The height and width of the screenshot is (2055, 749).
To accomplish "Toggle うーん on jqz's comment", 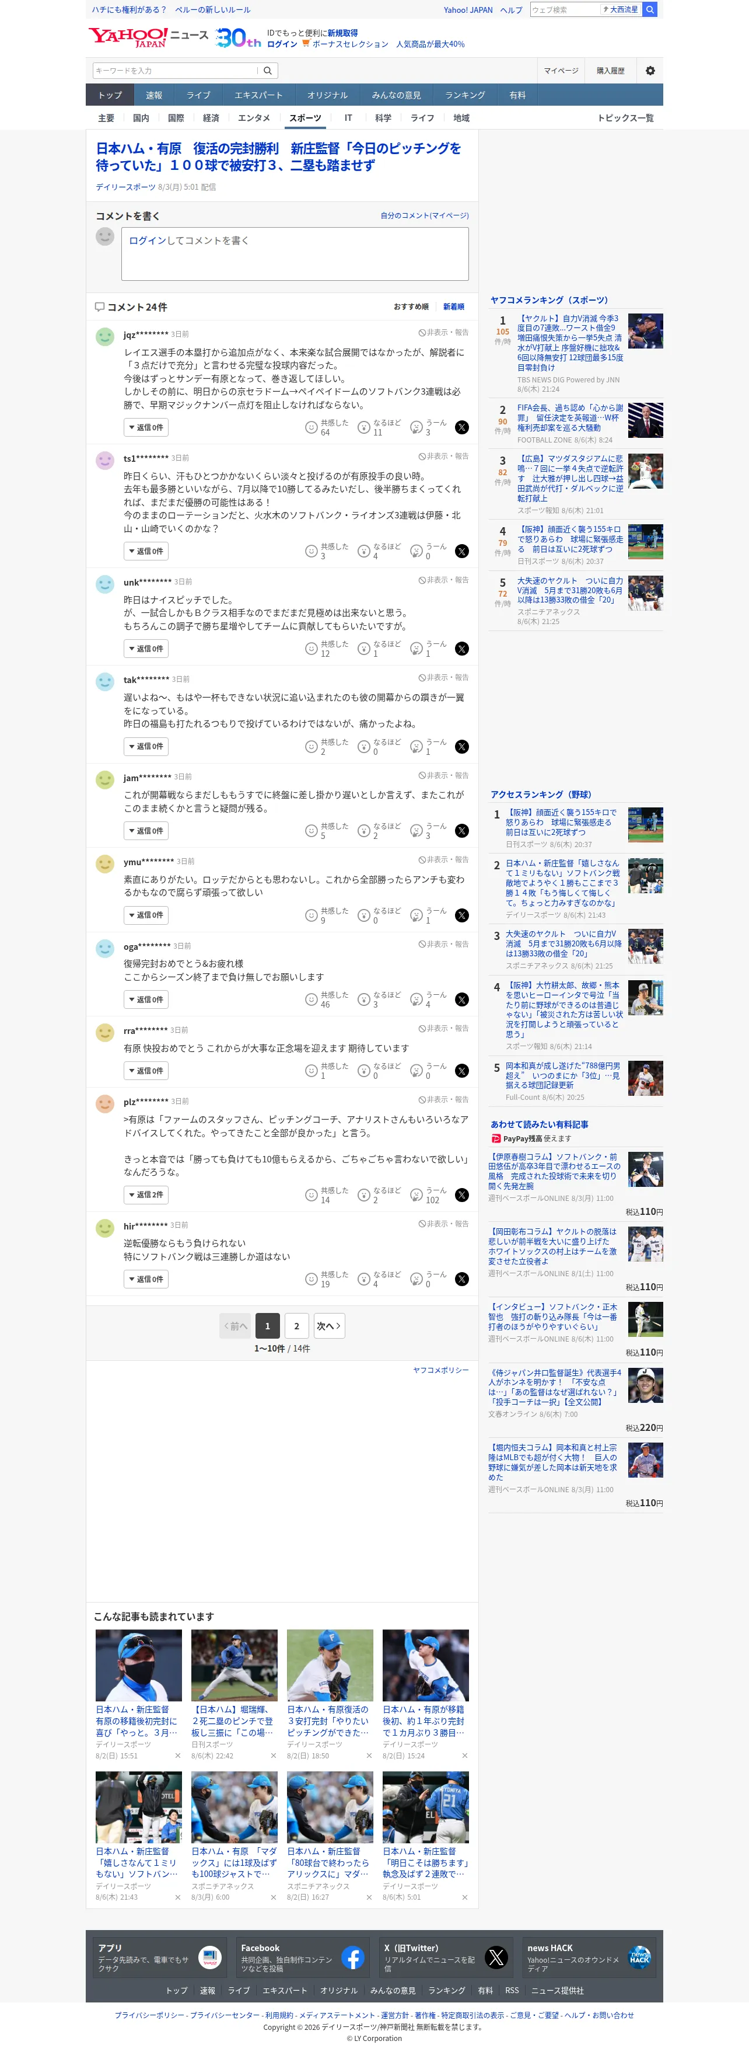I will 428,427.
